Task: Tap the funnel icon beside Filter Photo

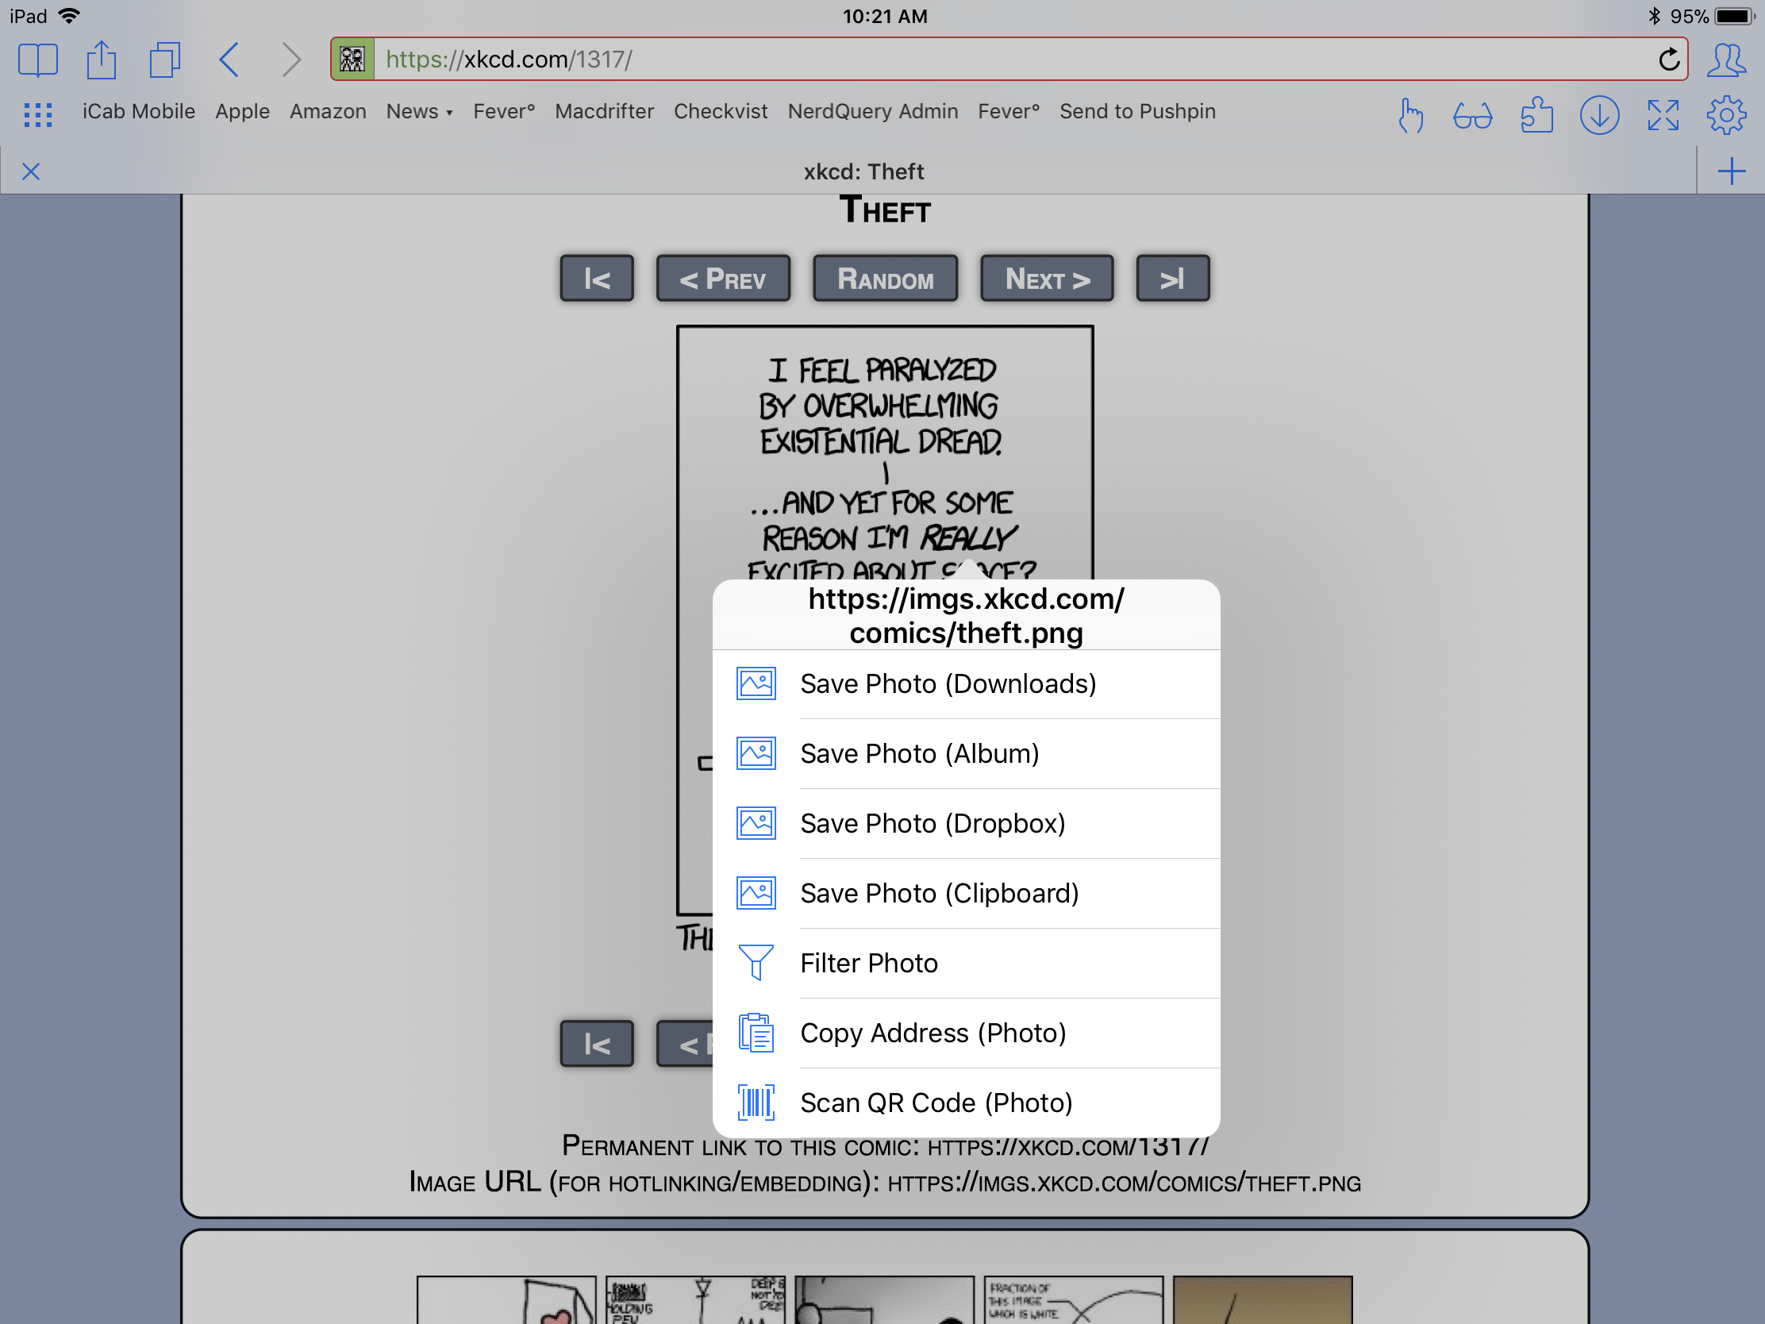Action: click(756, 964)
